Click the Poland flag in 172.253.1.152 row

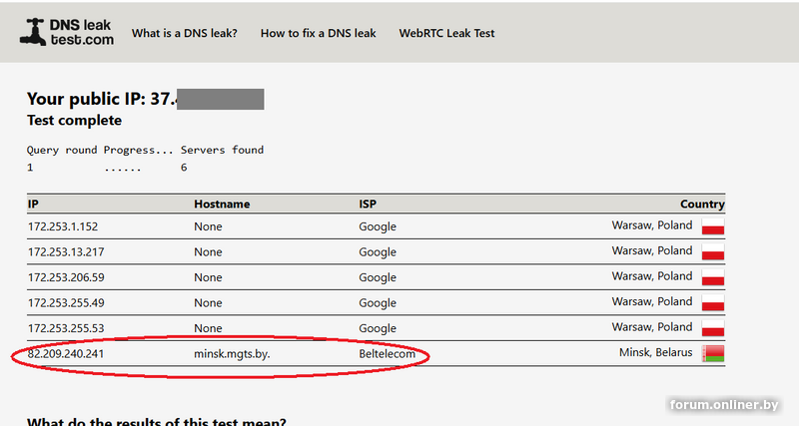(x=713, y=226)
